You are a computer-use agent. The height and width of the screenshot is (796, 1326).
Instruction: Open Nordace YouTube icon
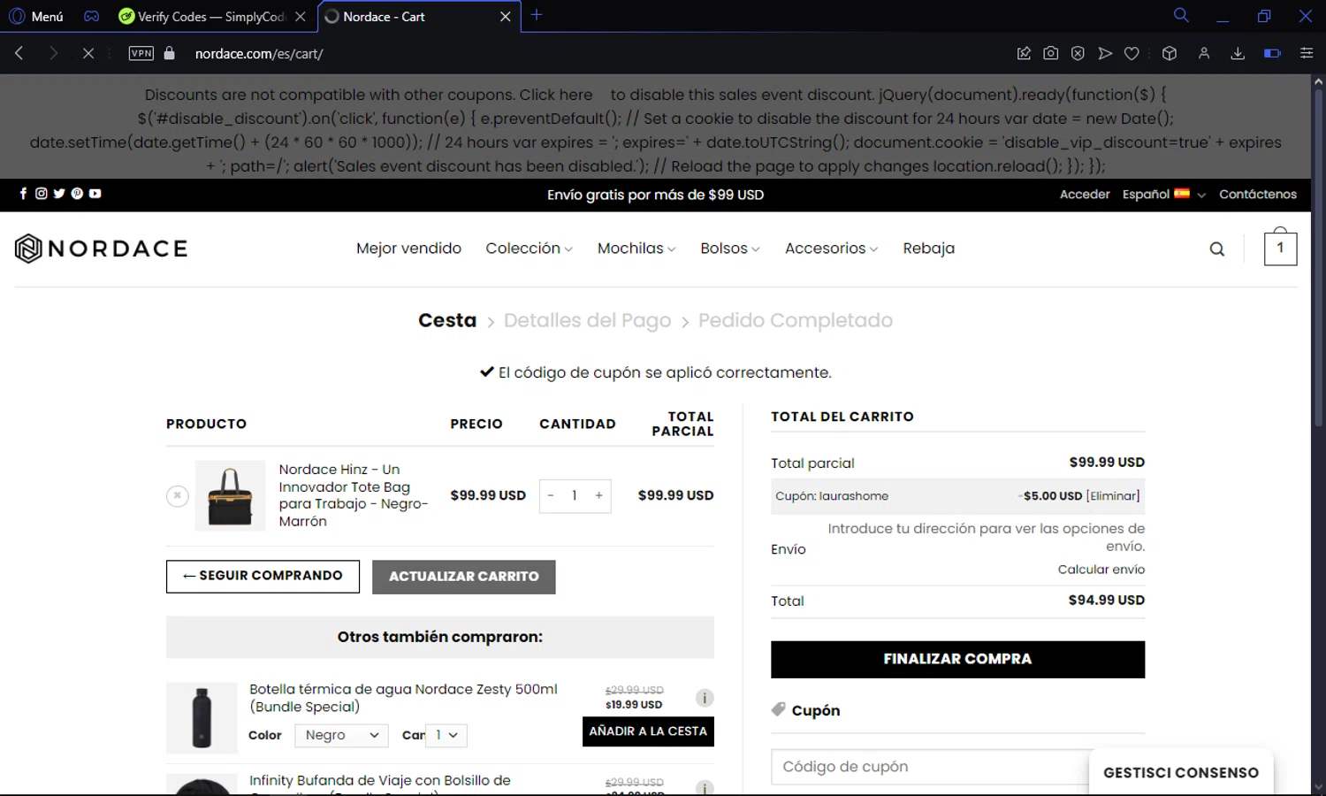[95, 194]
